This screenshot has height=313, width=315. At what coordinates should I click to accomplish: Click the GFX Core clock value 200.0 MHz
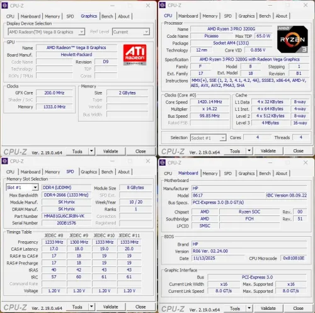(x=54, y=93)
